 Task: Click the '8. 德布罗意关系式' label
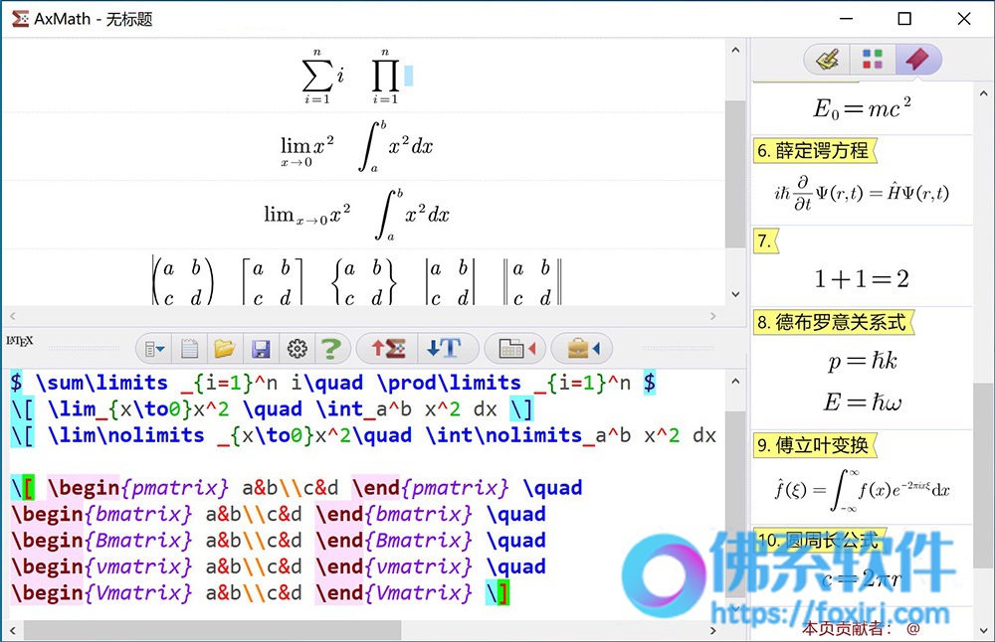click(833, 322)
